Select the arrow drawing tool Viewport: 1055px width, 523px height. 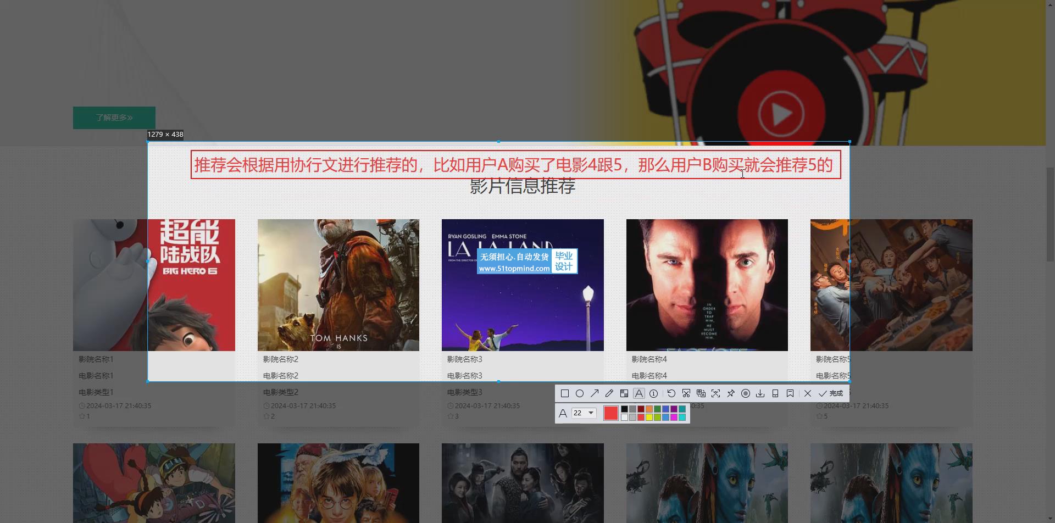[x=595, y=393]
